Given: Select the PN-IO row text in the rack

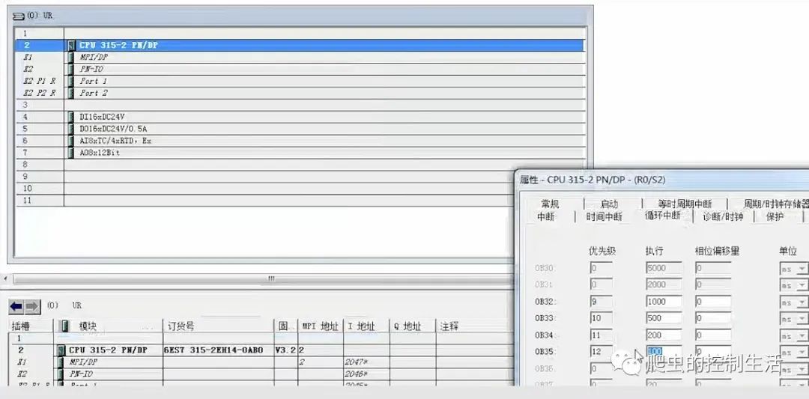Looking at the screenshot, I should (92, 69).
